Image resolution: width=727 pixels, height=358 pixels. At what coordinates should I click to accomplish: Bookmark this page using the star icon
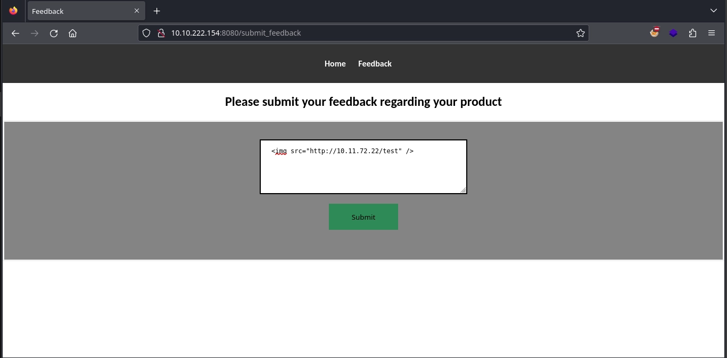pos(580,32)
